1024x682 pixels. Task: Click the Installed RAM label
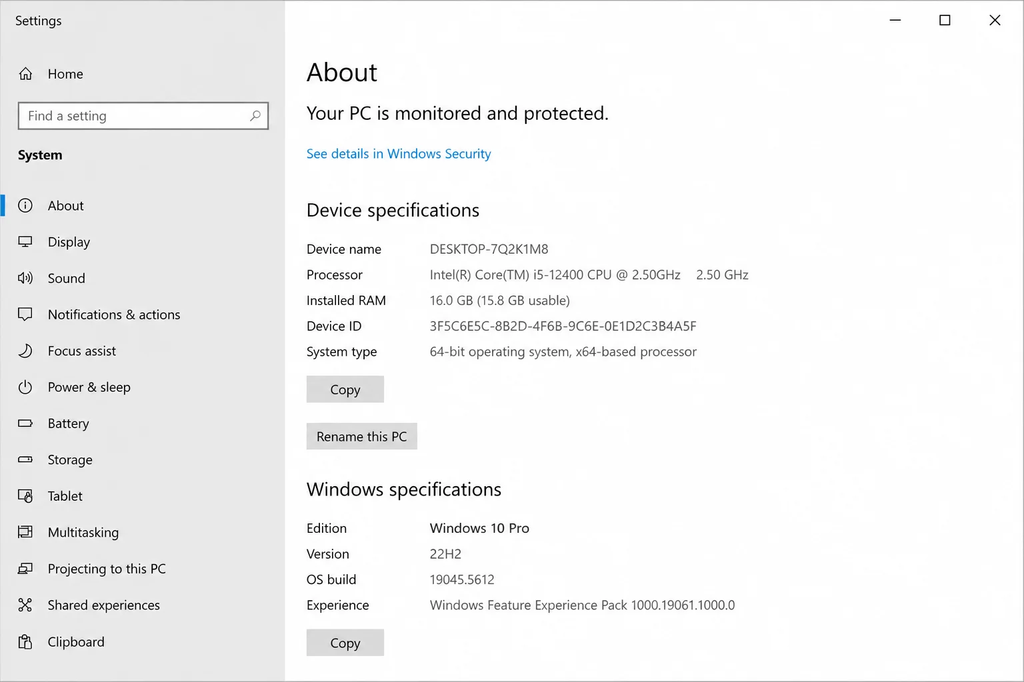(346, 300)
